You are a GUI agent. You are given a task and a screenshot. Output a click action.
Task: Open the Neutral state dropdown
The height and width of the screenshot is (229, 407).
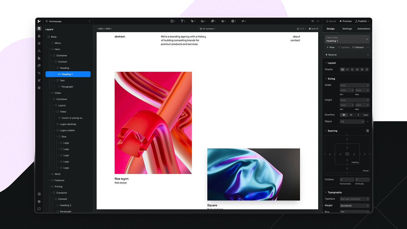coord(347,55)
